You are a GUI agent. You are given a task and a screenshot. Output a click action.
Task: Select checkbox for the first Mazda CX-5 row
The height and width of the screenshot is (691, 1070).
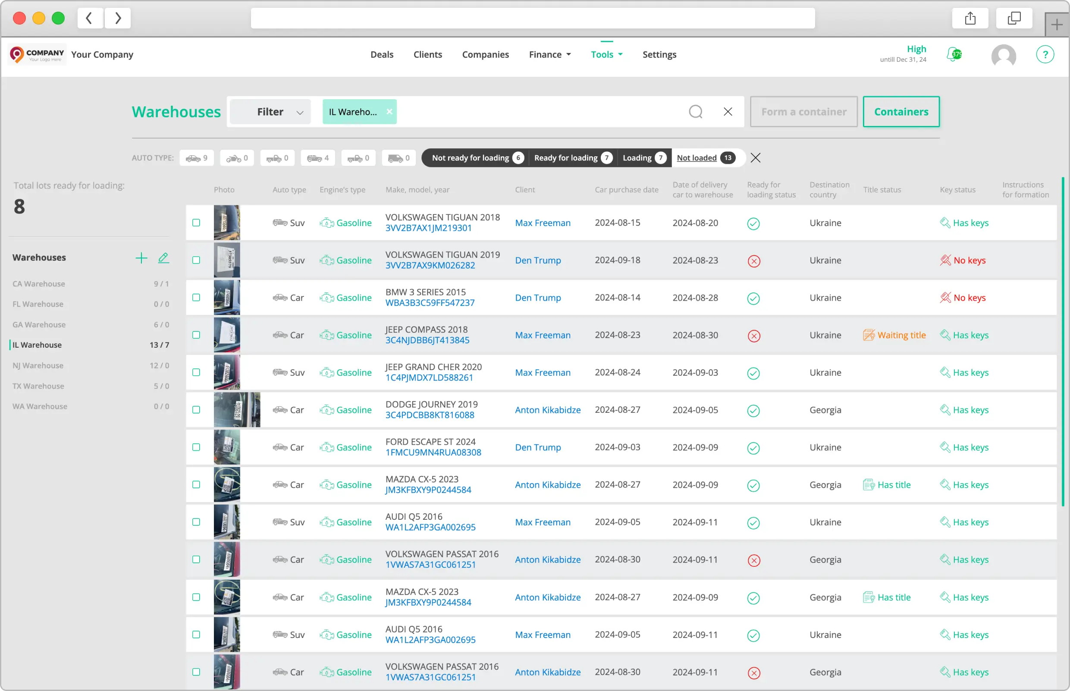tap(196, 484)
